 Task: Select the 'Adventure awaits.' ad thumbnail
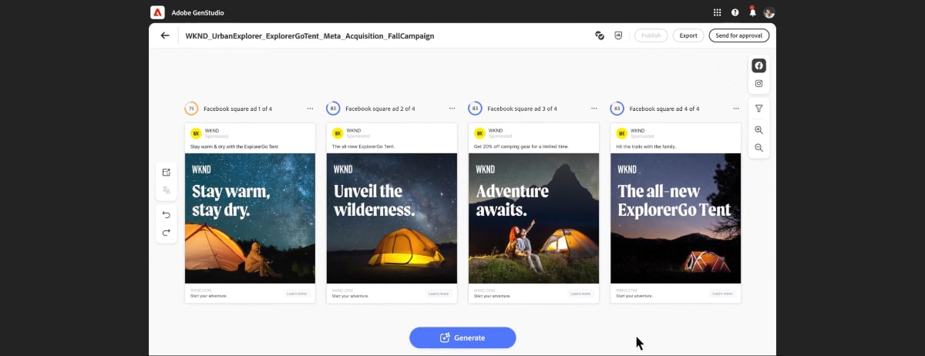tap(533, 218)
